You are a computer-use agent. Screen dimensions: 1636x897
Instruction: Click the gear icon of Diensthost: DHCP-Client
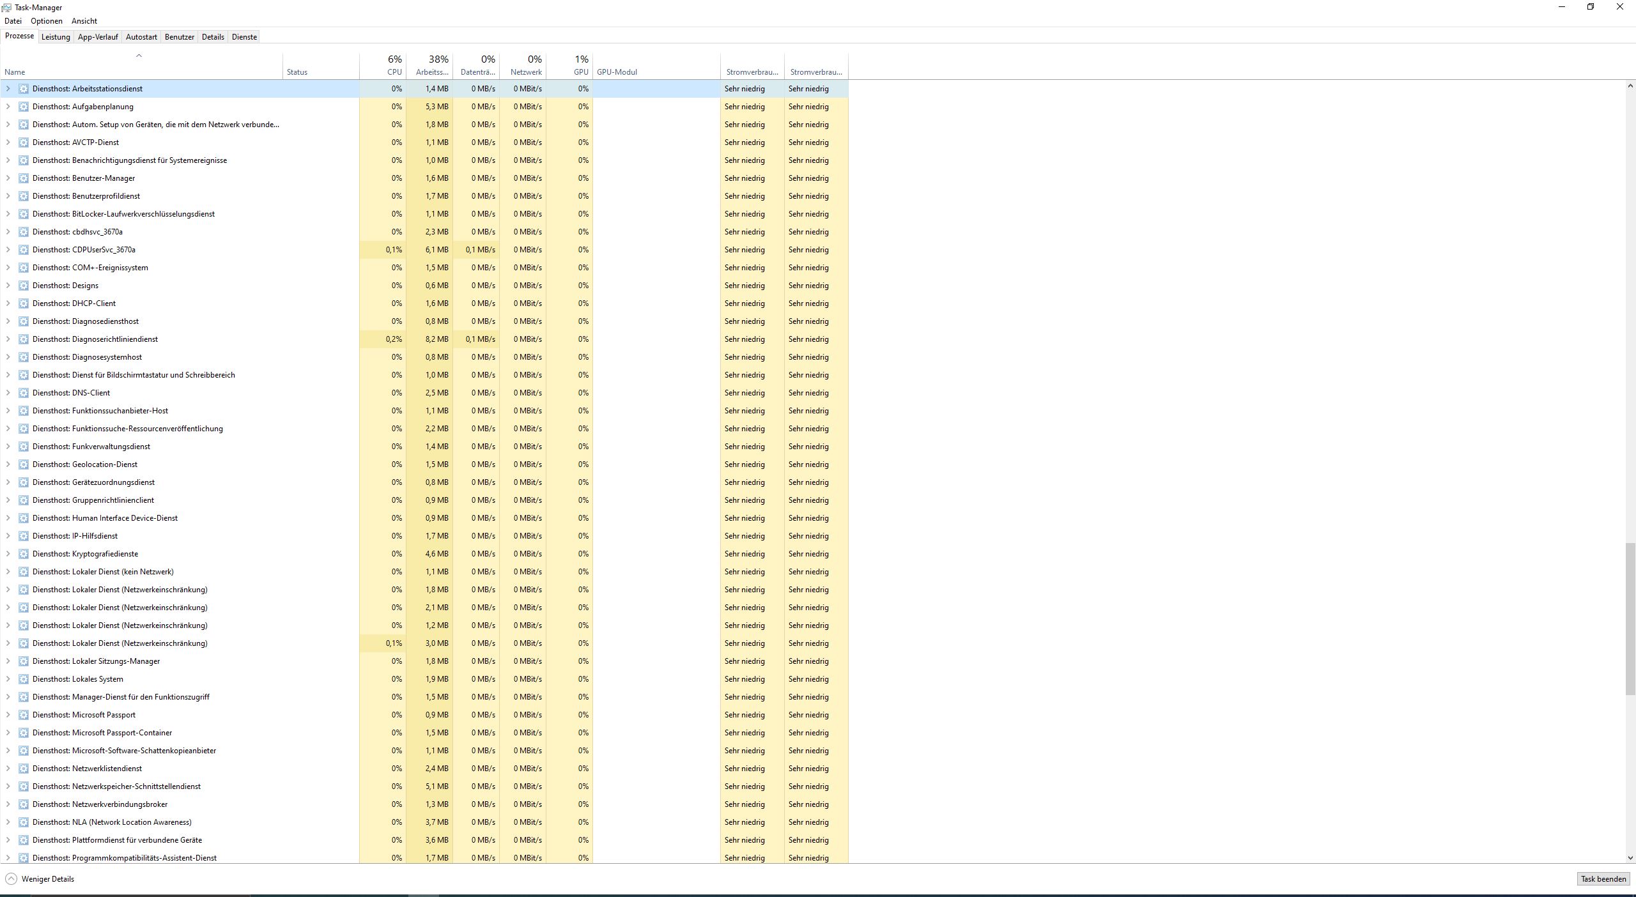point(24,303)
